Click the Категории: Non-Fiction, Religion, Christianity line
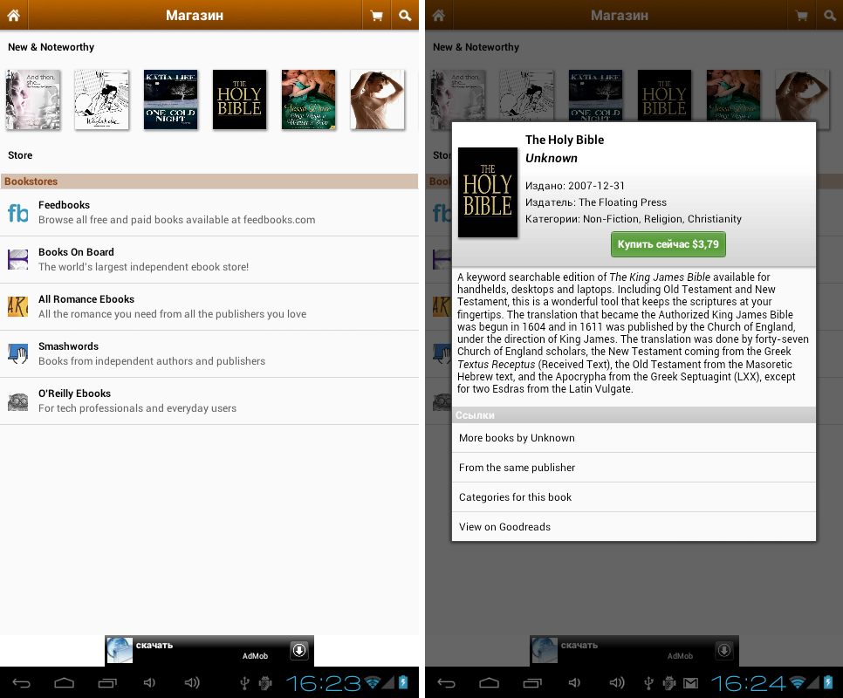 pos(634,219)
